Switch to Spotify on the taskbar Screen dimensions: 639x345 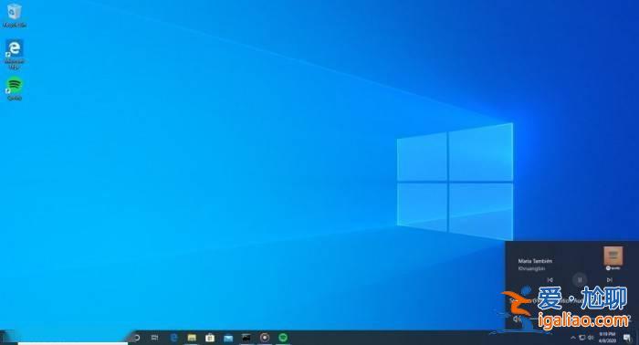[283, 338]
